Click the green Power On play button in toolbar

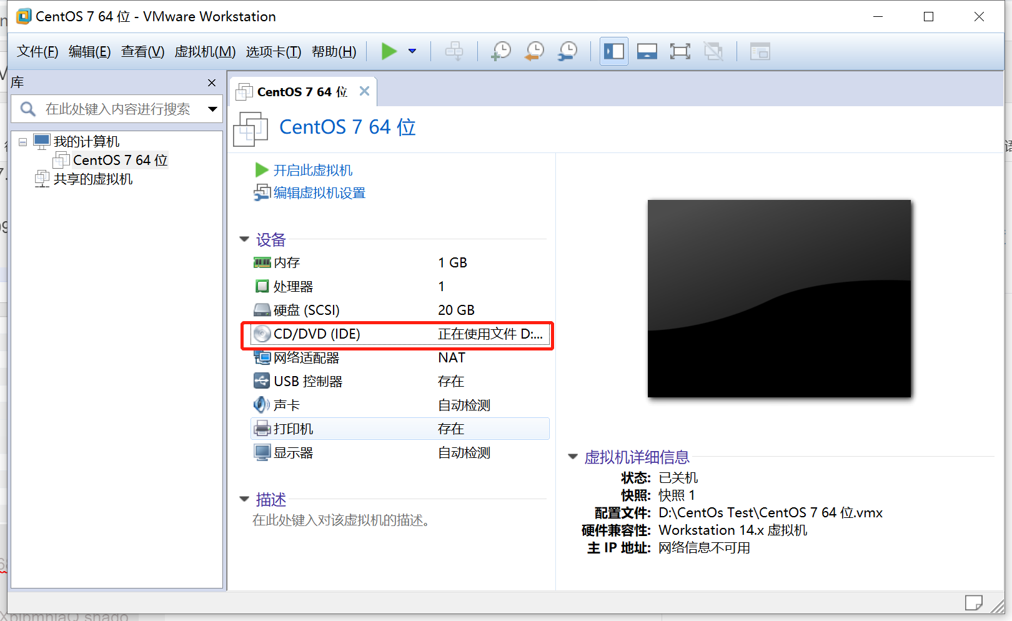(389, 51)
